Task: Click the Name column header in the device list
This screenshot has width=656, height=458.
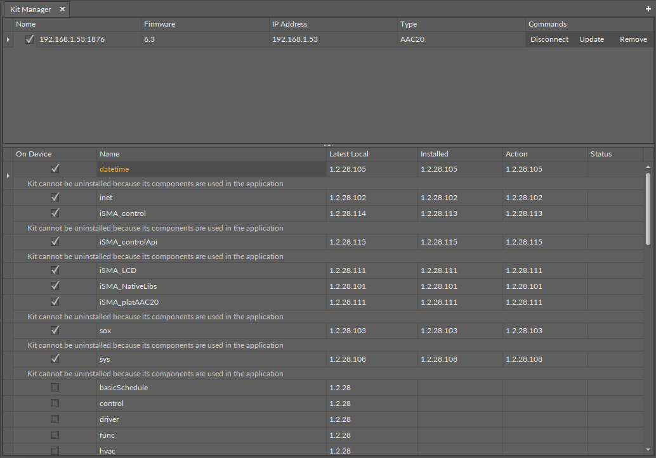Action: (x=25, y=23)
